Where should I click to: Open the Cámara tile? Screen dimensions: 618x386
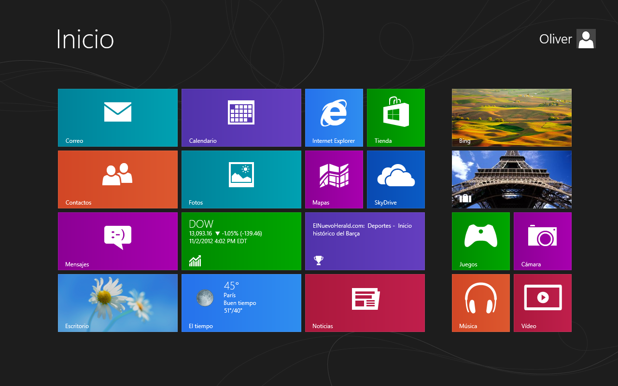(x=543, y=241)
